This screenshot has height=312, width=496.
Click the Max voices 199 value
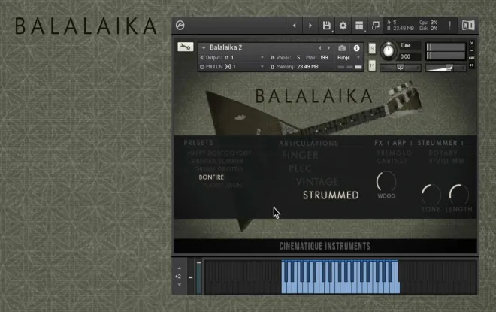point(324,58)
